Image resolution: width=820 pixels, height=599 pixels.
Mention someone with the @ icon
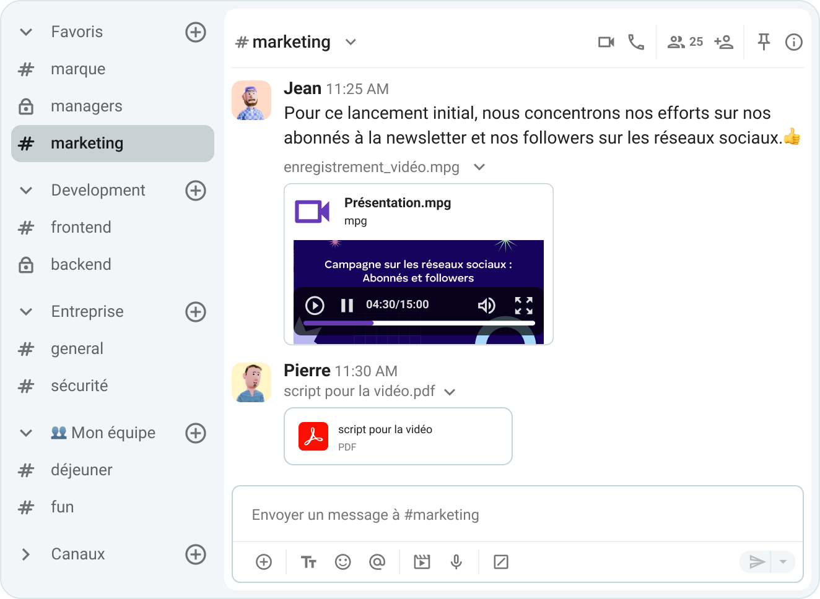[x=378, y=562]
